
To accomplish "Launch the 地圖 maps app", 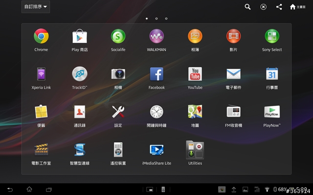I will tap(195, 112).
